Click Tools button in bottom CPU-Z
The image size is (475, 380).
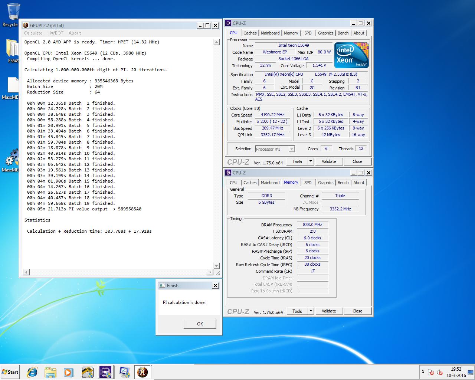pyautogui.click(x=297, y=311)
